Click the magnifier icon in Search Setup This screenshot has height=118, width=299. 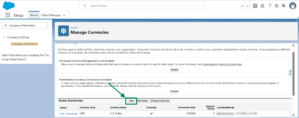85,6
